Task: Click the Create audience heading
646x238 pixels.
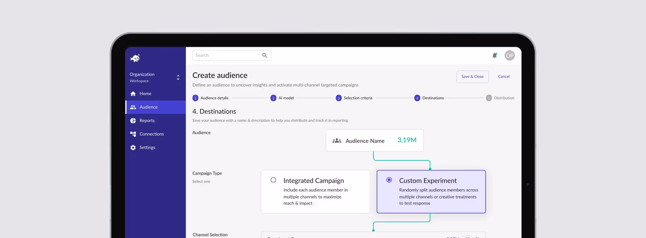Action: 220,75
